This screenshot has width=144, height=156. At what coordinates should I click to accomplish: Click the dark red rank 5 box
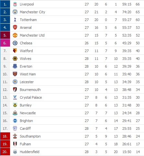click(5, 35)
